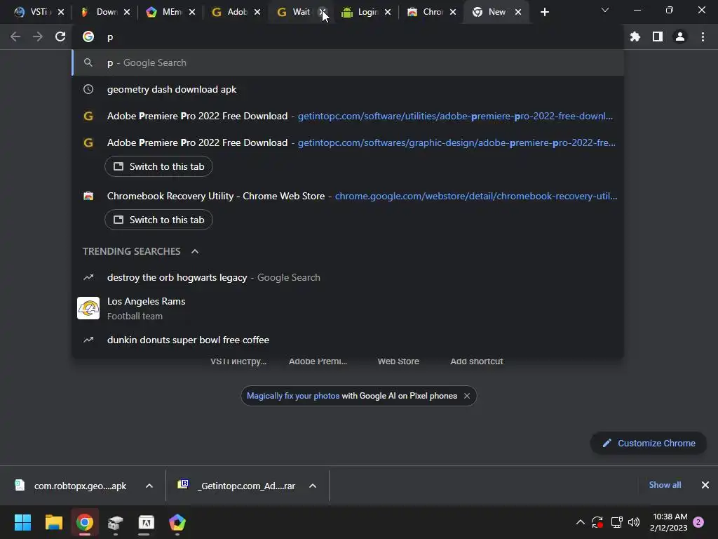Close the Login tab

coord(388,13)
